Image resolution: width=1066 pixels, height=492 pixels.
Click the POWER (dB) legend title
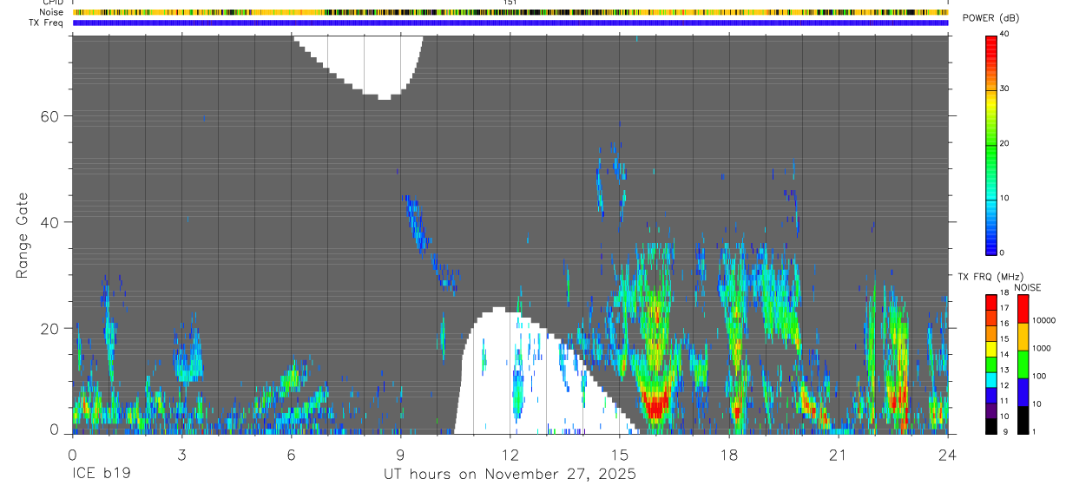(x=990, y=19)
